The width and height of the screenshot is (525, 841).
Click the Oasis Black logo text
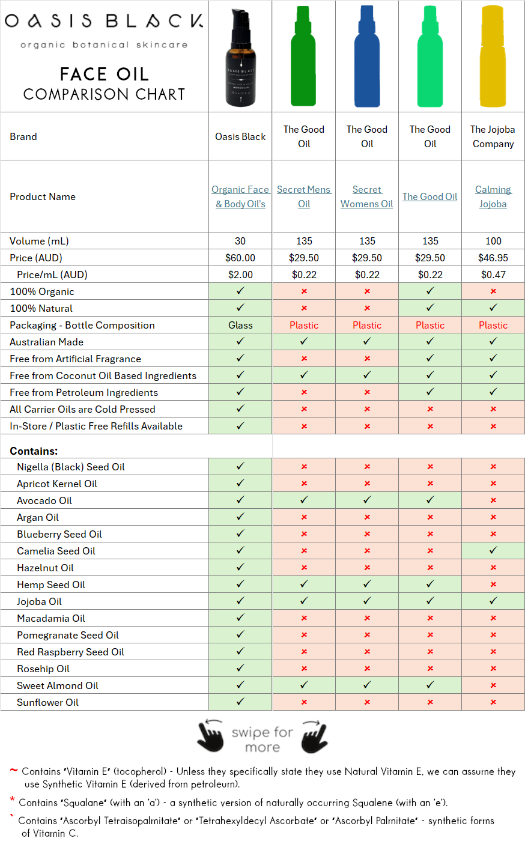tap(104, 21)
